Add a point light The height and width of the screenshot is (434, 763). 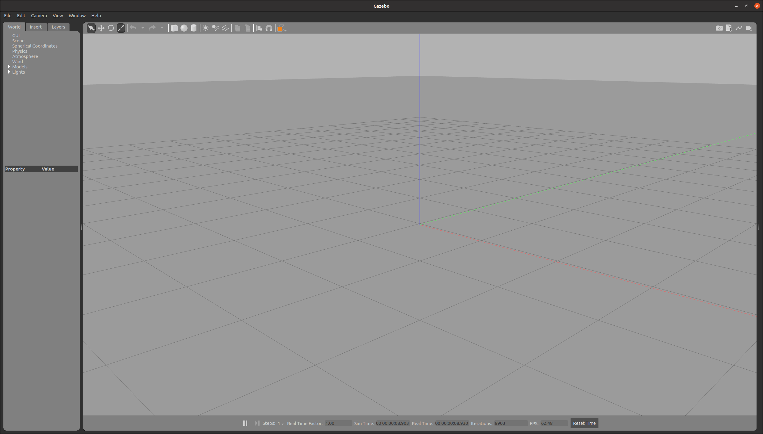coord(206,28)
